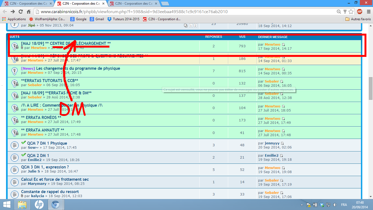
Task: Open the ERRATA RONÉOS topic
Action: (x=41, y=118)
